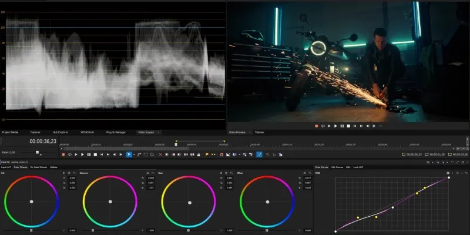The image size is (470, 235).
Task: Click the Gamma color wheel center point
Action: 110,202
